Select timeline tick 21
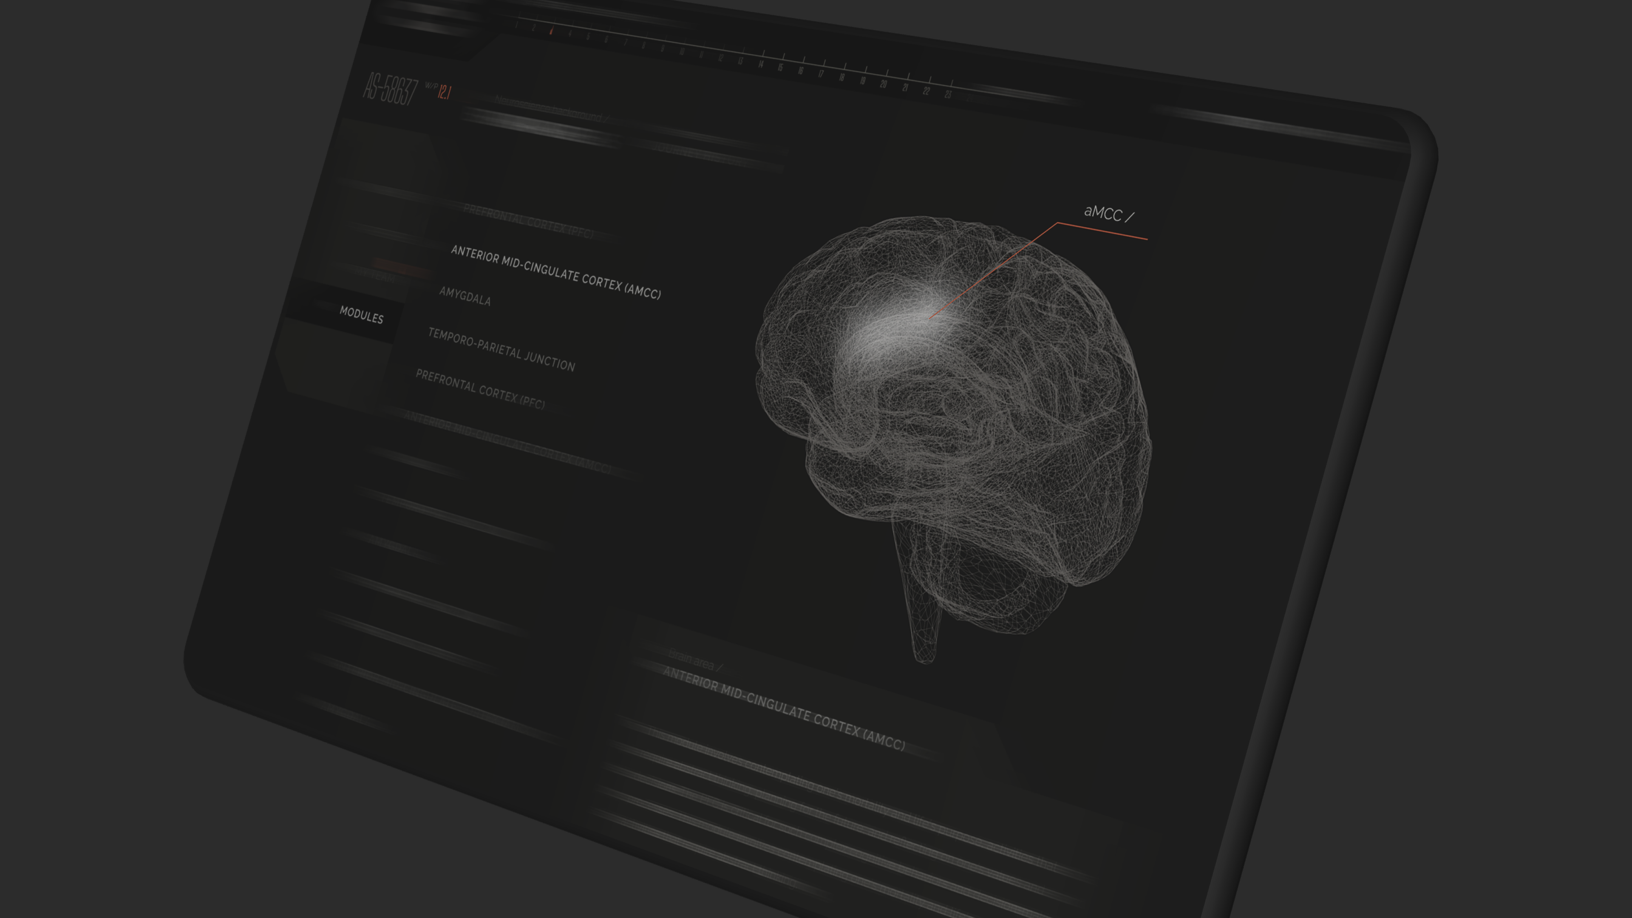The image size is (1632, 918). point(905,88)
